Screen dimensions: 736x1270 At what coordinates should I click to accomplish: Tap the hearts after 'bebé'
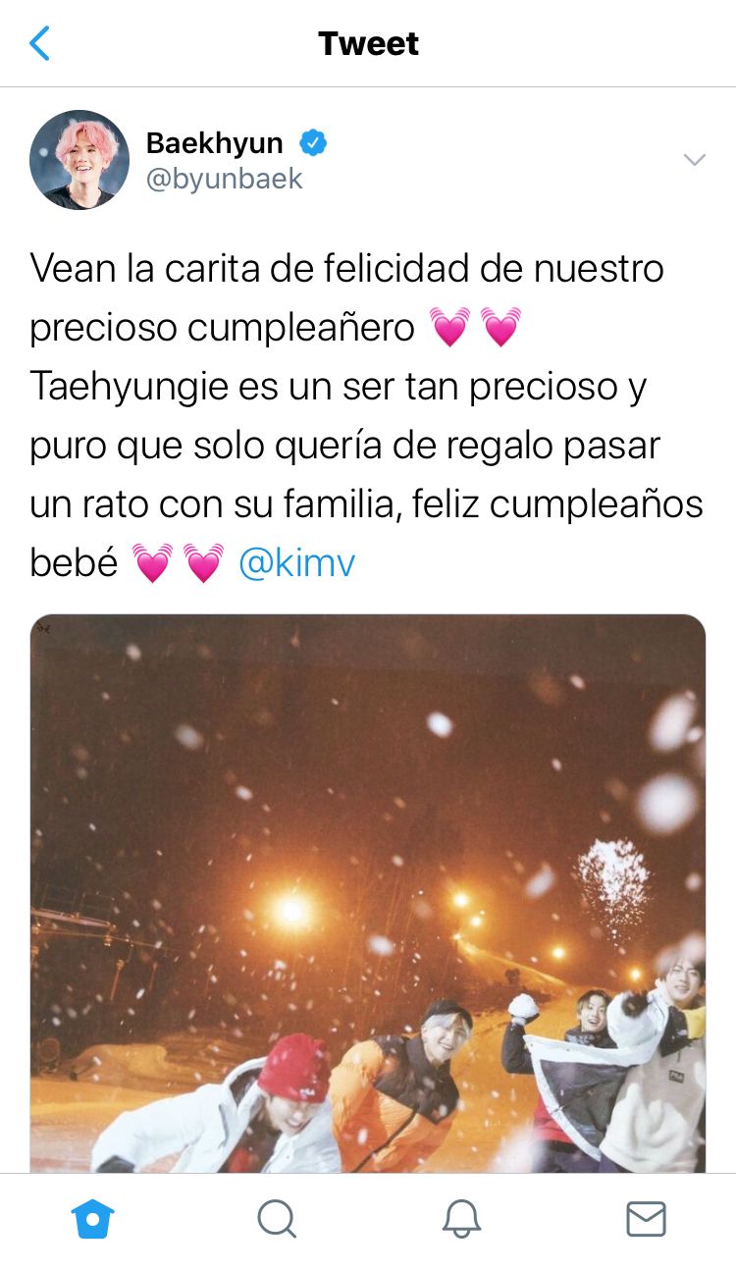pos(179,563)
